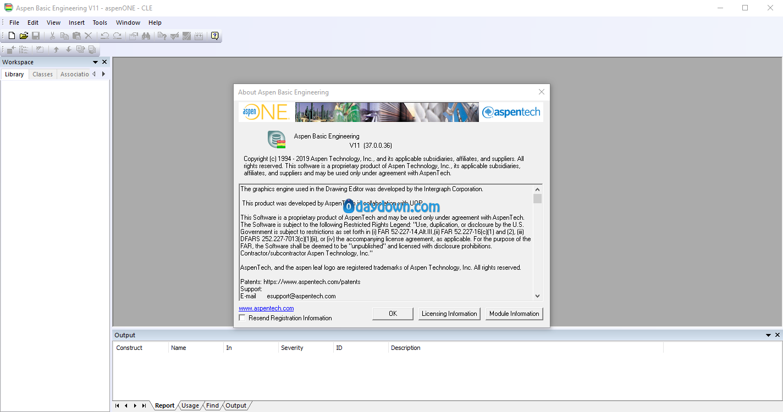Open Licensing Information
Viewport: 783px width, 412px height.
point(449,314)
